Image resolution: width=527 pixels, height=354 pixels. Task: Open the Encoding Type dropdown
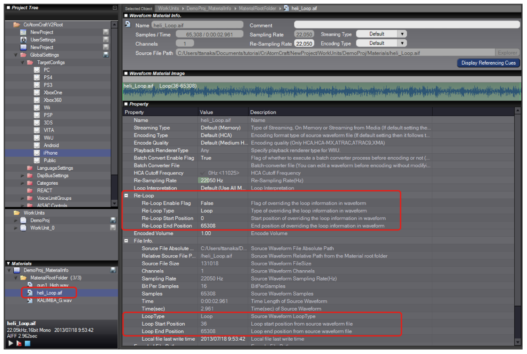pyautogui.click(x=402, y=43)
